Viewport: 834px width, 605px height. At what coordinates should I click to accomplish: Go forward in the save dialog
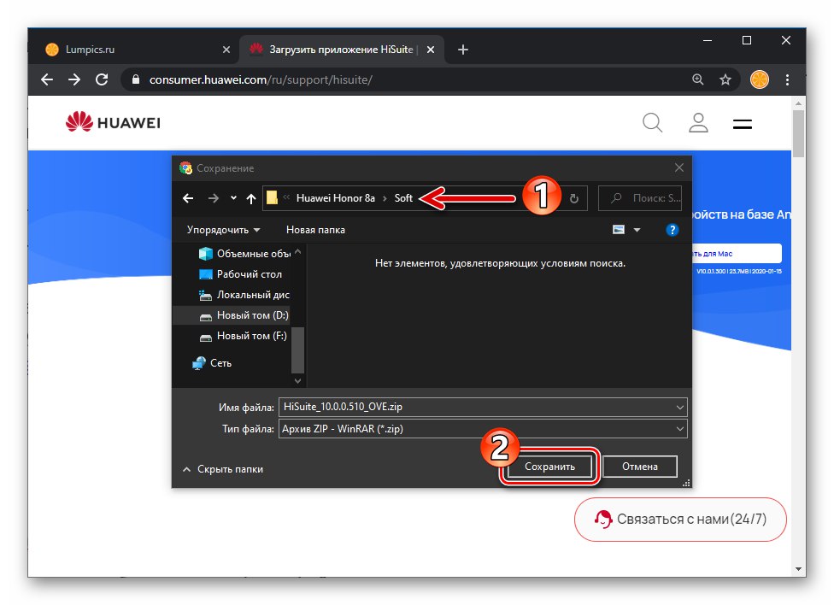click(214, 198)
